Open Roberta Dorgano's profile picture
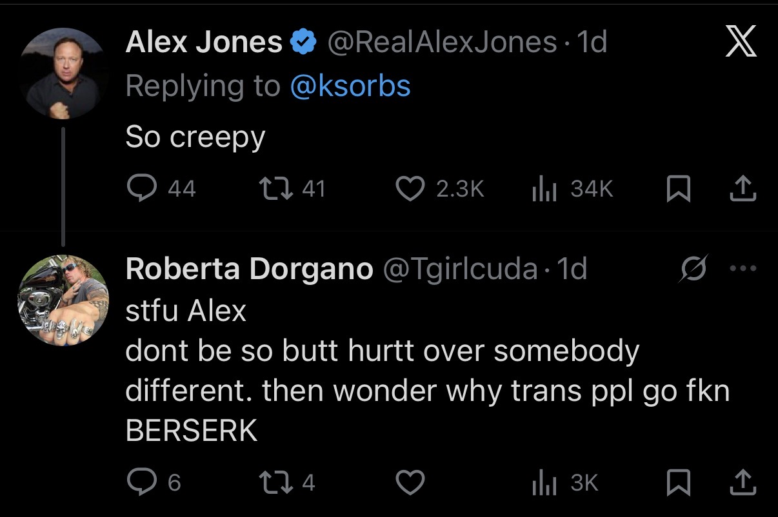This screenshot has width=778, height=517. 63,300
